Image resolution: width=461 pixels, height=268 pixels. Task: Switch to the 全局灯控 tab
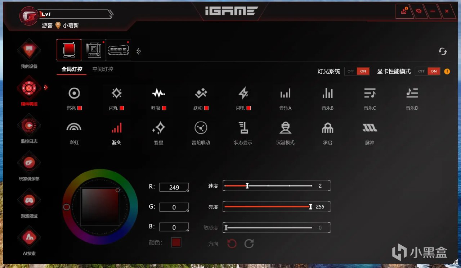(x=72, y=69)
